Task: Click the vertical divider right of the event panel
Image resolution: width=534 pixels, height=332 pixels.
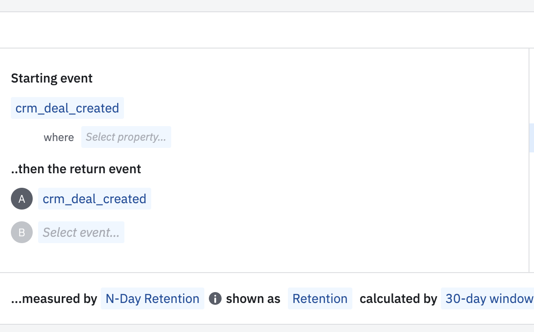Action: pos(529,204)
